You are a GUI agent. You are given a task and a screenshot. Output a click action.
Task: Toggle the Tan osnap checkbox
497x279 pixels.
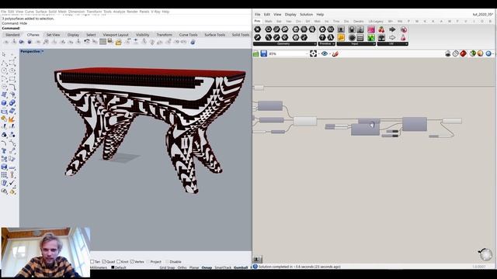pyautogui.click(x=92, y=262)
